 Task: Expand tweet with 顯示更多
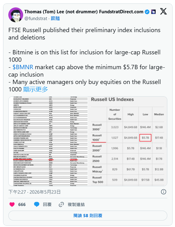click(35, 89)
